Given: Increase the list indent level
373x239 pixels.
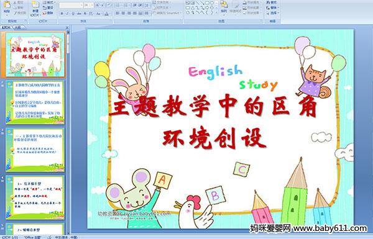Looking at the screenshot, I should pyautogui.click(x=140, y=5).
